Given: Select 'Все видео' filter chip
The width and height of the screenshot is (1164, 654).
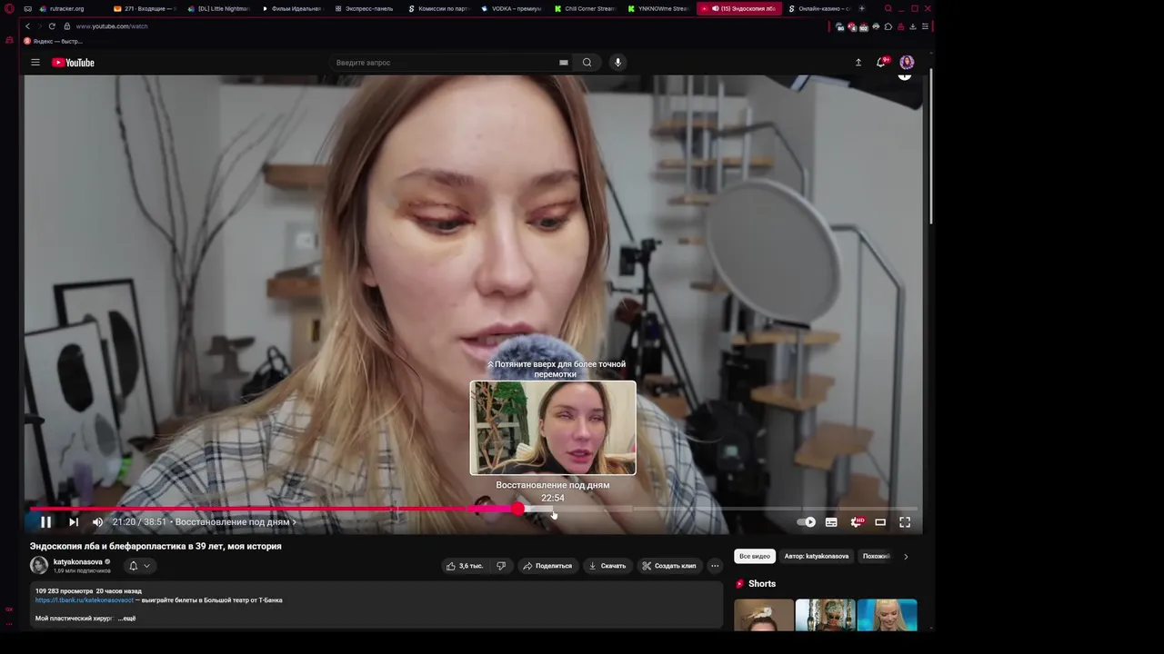Looking at the screenshot, I should pyautogui.click(x=755, y=556).
